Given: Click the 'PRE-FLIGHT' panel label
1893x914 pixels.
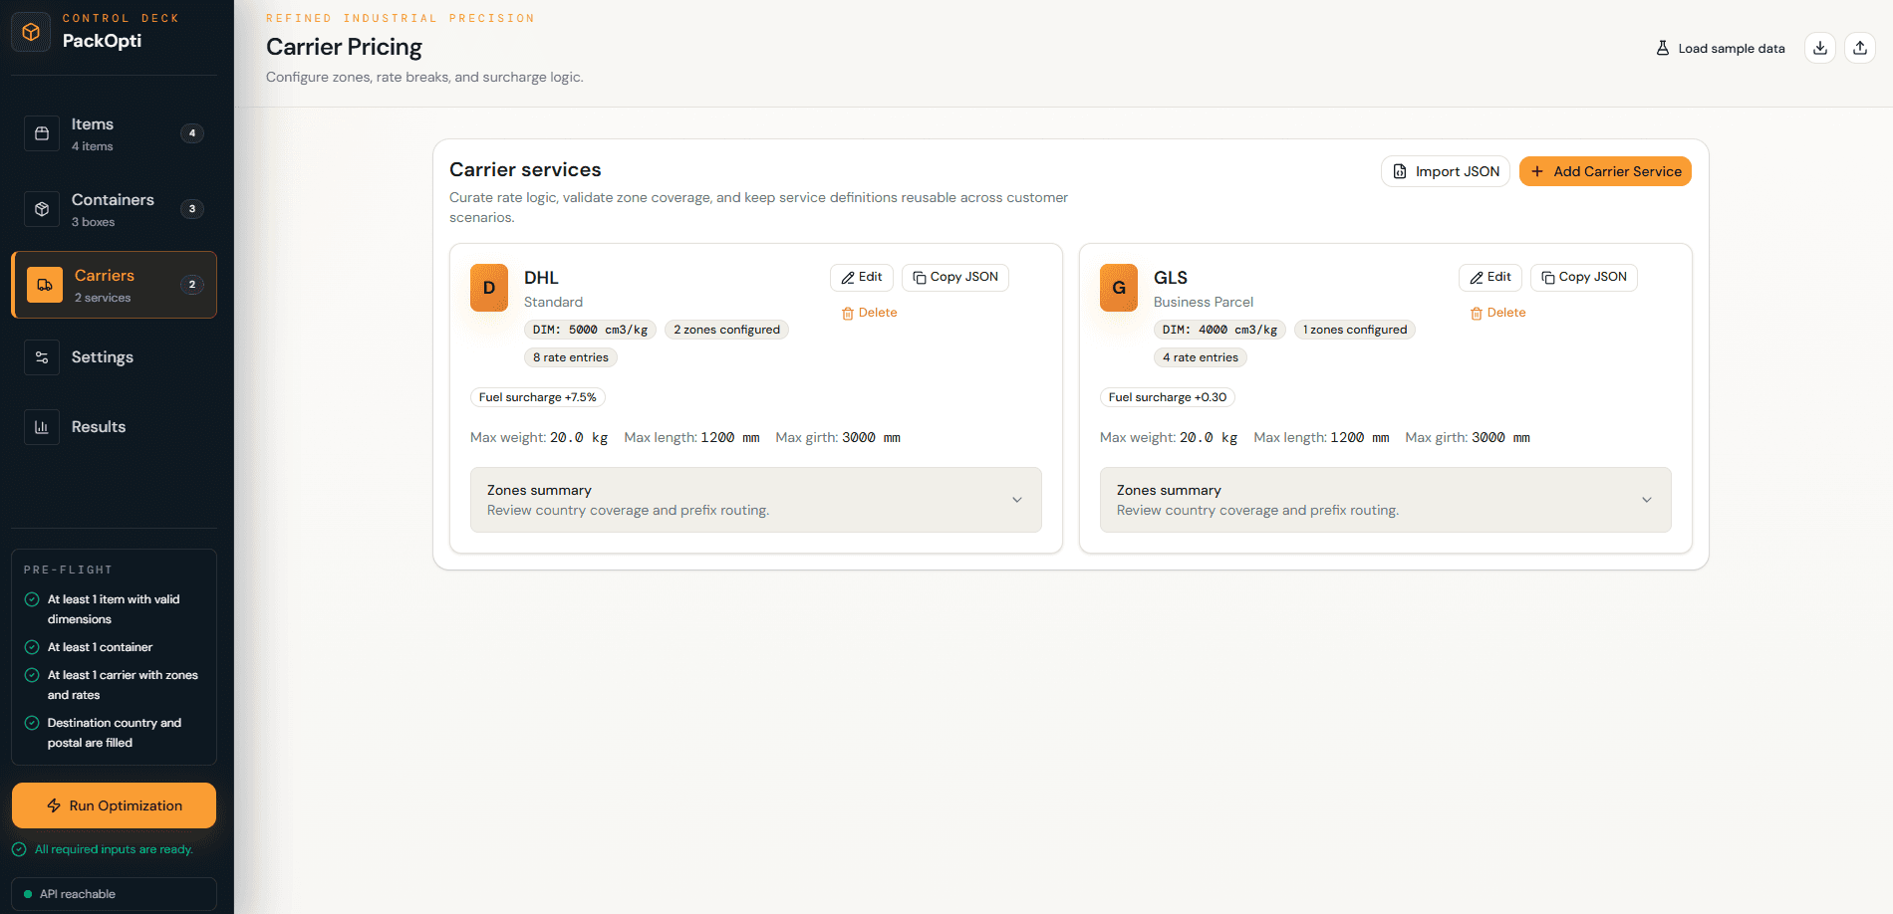Looking at the screenshot, I should click(68, 570).
